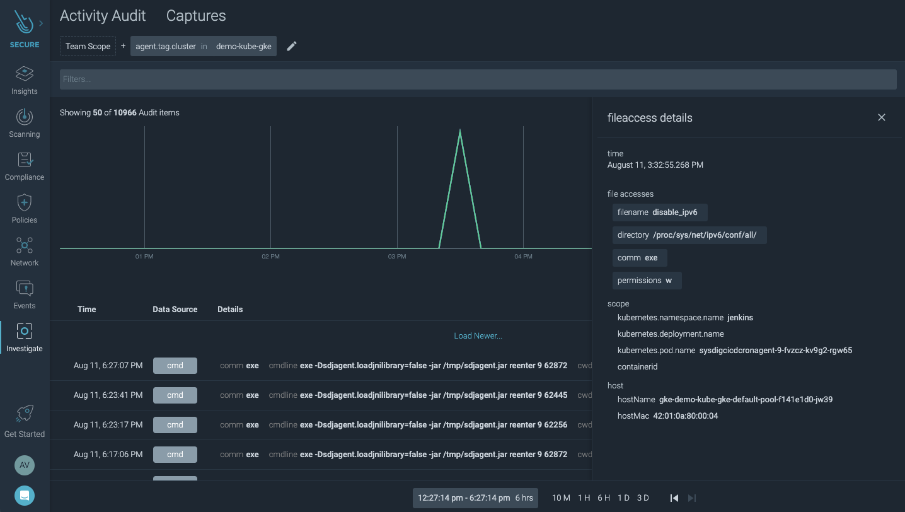Click the 03 PM marker on the chart
Viewport: 905px width, 512px height.
click(397, 257)
